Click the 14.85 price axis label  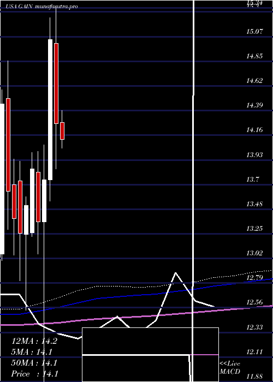click(x=255, y=56)
